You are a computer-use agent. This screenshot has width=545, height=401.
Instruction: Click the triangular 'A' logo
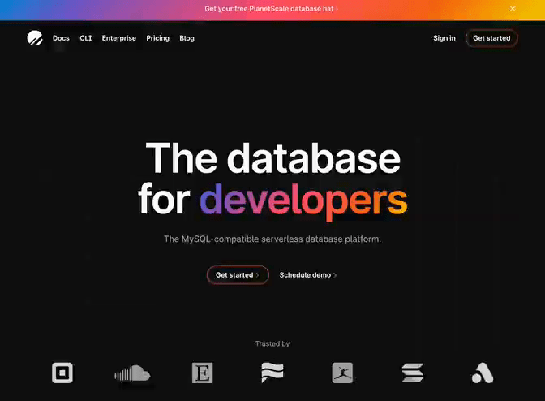pos(483,373)
